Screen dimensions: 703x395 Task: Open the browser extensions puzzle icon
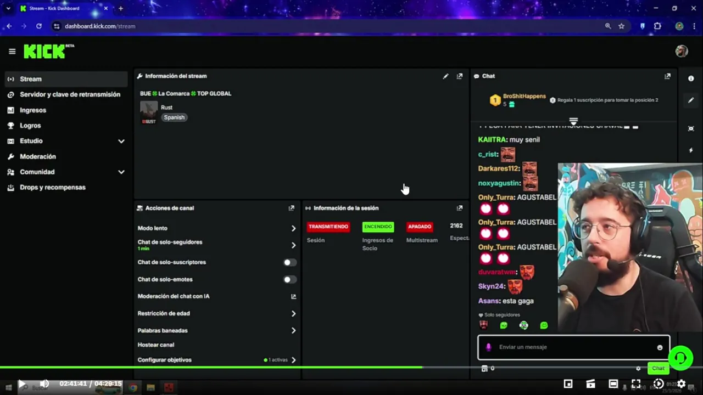657,26
